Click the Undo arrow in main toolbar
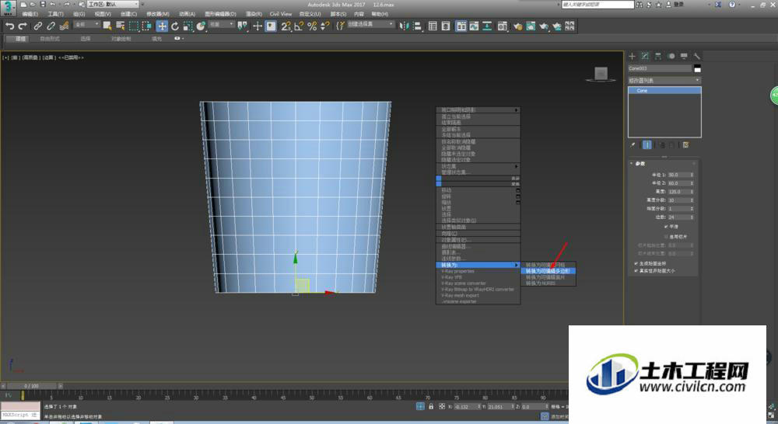This screenshot has height=424, width=778. coord(10,26)
